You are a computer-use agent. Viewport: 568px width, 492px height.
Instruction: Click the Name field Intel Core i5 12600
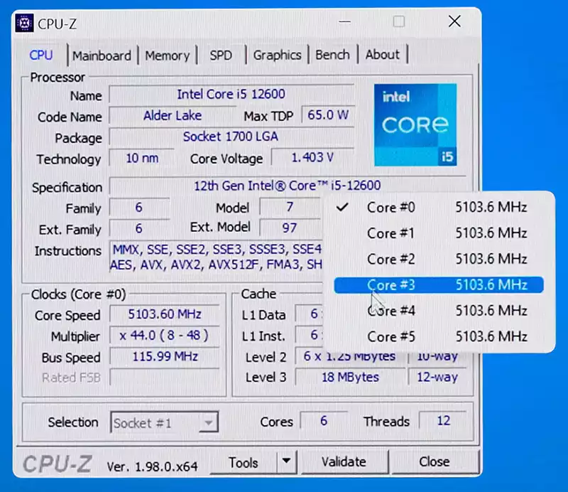[x=231, y=95]
